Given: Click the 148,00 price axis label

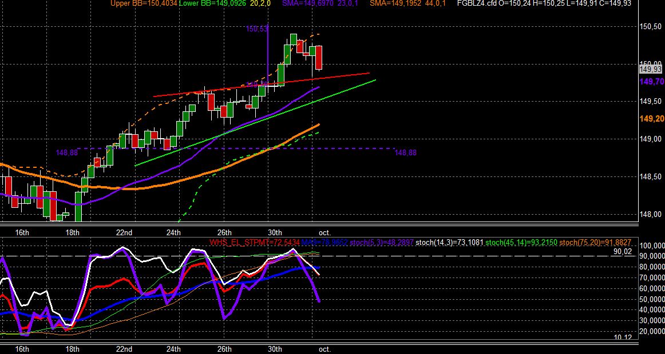Looking at the screenshot, I should [650, 214].
